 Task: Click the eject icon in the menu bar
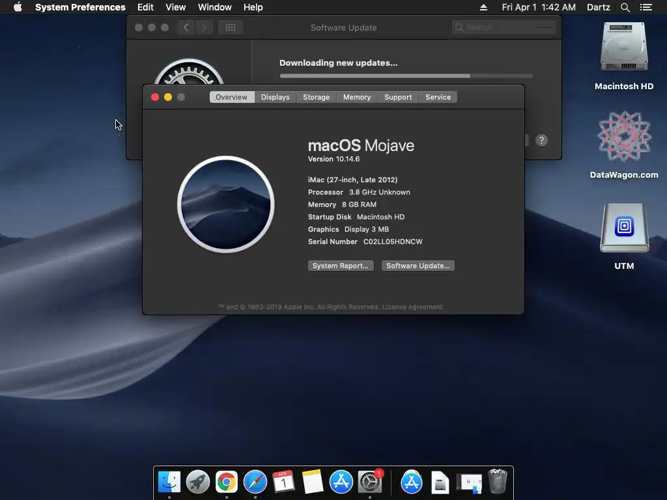click(483, 7)
